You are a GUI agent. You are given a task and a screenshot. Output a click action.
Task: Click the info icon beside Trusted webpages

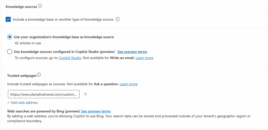pos(39,75)
